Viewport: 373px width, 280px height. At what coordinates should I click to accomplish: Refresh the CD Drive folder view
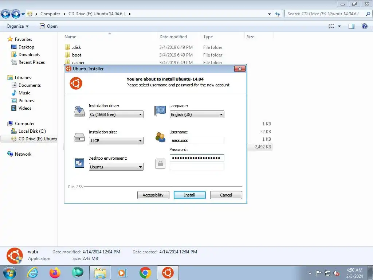click(278, 14)
